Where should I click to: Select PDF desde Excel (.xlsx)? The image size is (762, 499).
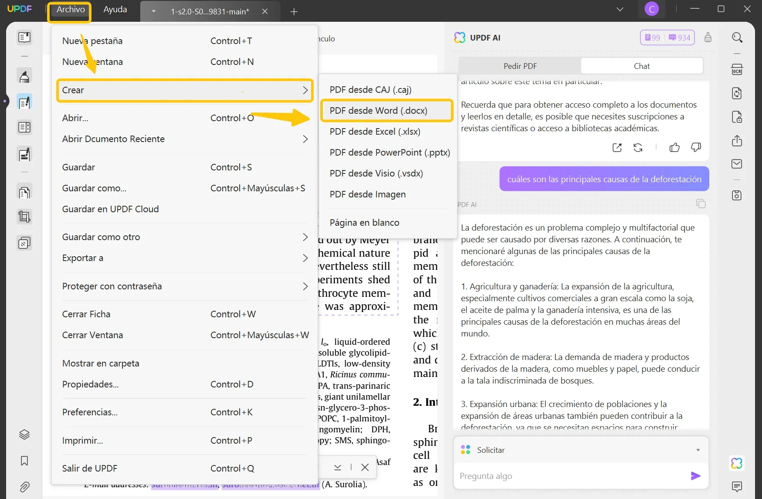tap(387, 132)
